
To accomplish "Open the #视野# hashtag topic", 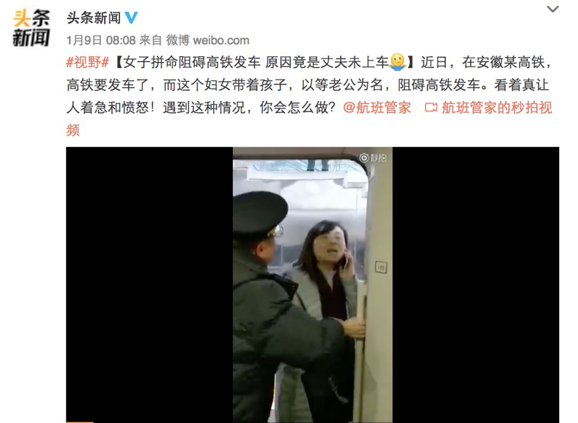I will [x=88, y=62].
